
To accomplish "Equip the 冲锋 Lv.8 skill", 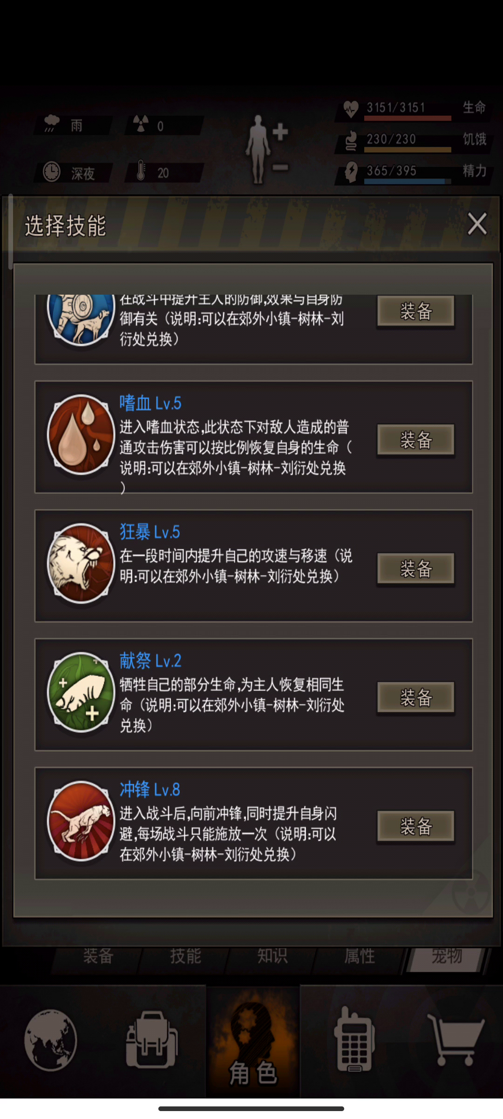I will click(415, 826).
